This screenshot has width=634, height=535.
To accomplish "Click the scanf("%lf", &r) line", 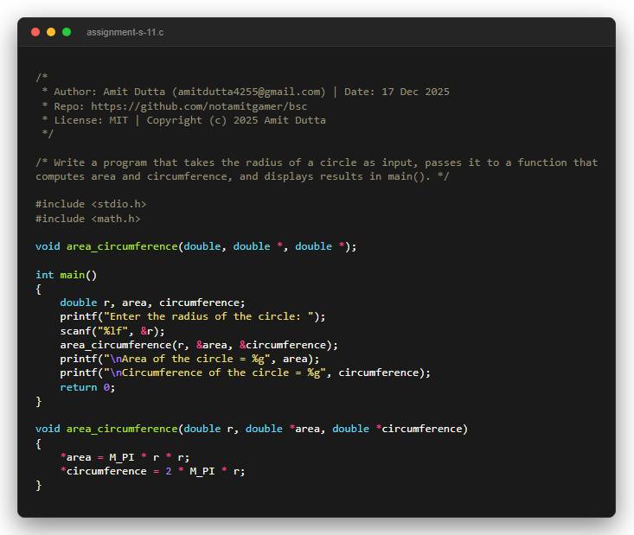I will pos(112,331).
